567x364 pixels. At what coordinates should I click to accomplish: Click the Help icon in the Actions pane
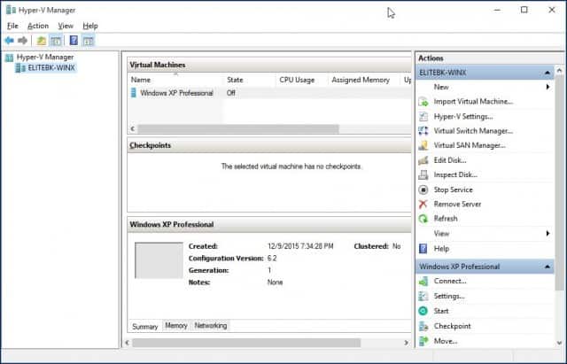[x=423, y=248]
